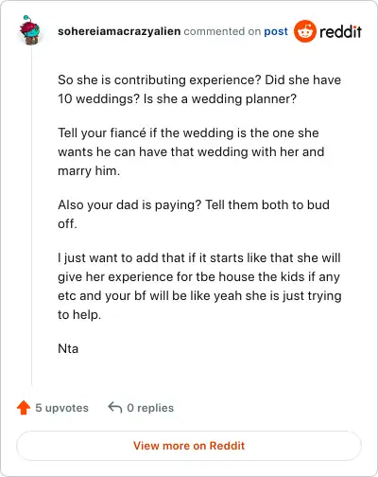The image size is (378, 477).
Task: Click the "Nta" verdict text
Action: pos(68,348)
